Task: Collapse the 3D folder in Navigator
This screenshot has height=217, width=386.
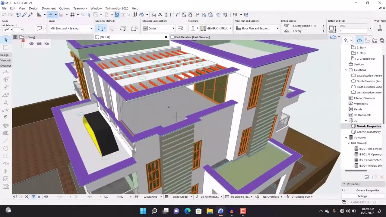Action: [x=346, y=121]
